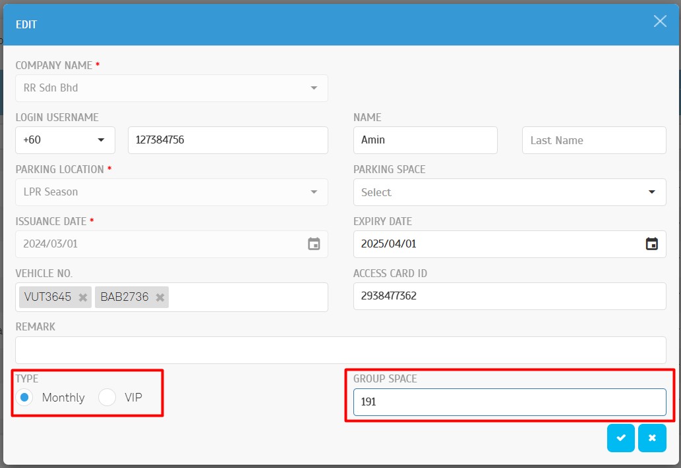Remove the BAB2736 vehicle tag
The height and width of the screenshot is (468, 681).
(160, 298)
